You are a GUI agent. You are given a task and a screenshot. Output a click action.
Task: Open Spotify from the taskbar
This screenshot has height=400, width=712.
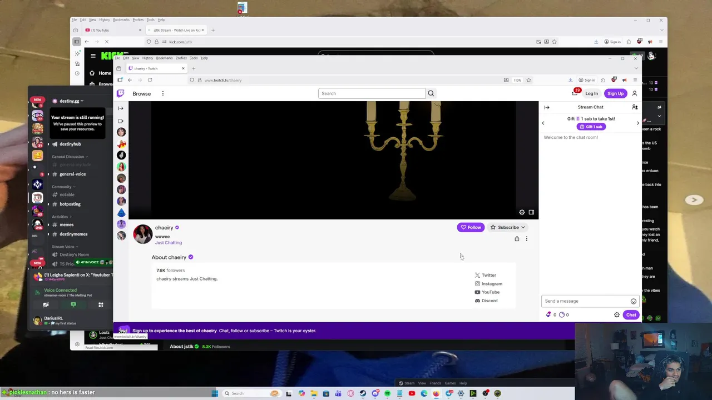tap(387, 393)
